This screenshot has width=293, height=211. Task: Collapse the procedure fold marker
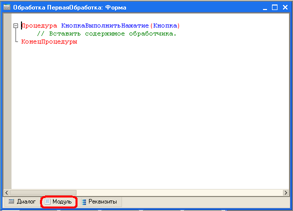15,26
